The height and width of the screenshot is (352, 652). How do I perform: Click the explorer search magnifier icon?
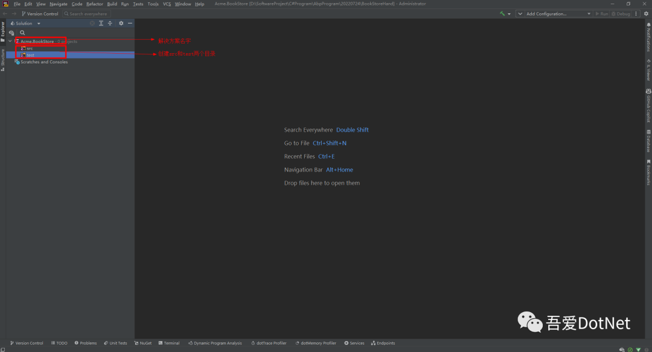click(22, 33)
